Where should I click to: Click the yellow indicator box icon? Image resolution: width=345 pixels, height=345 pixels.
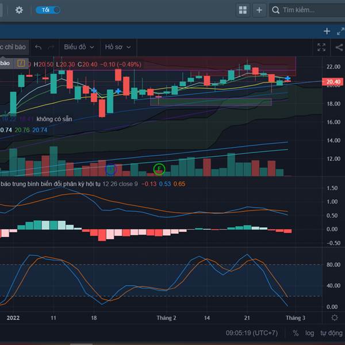point(21,63)
